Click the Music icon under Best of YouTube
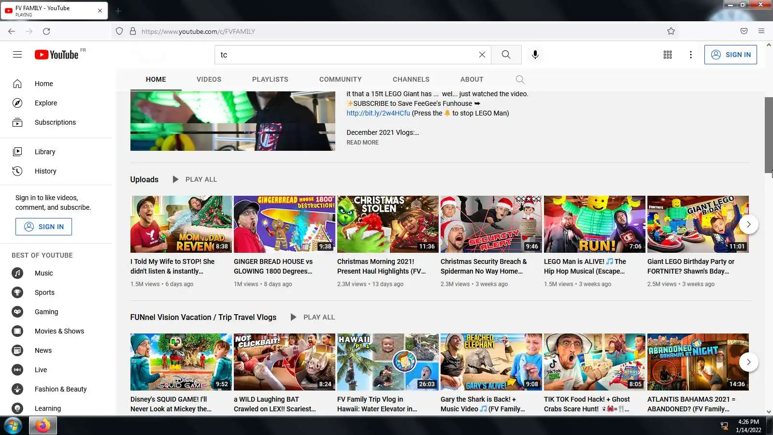The height and width of the screenshot is (435, 773). click(x=17, y=273)
